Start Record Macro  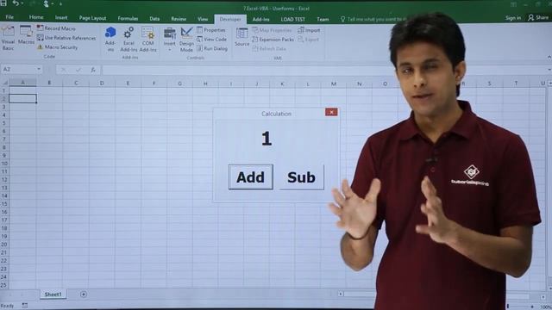[x=56, y=28]
